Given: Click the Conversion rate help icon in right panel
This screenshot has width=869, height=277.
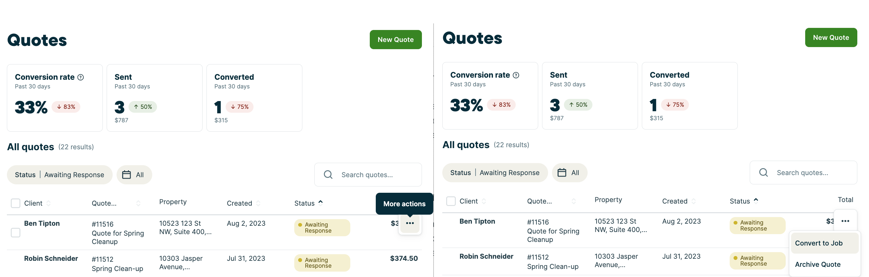Looking at the screenshot, I should (x=516, y=75).
